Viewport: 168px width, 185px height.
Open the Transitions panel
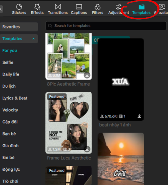[58, 9]
